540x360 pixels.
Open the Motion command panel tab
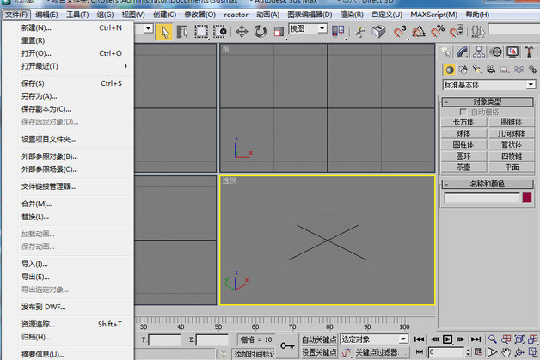(x=496, y=52)
